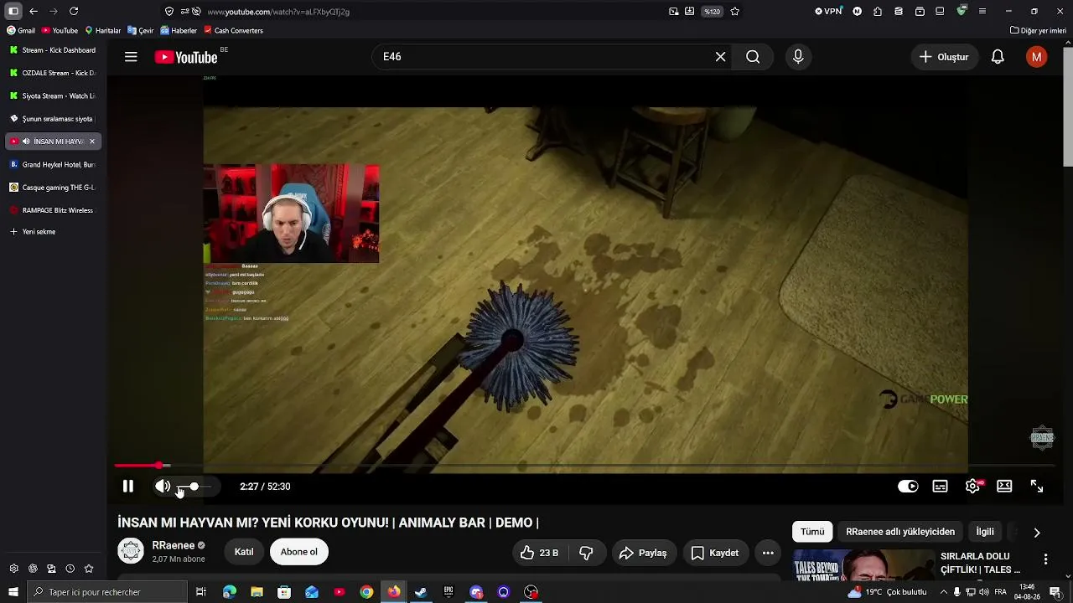
Task: Save the video with Kaydet
Action: click(x=715, y=553)
